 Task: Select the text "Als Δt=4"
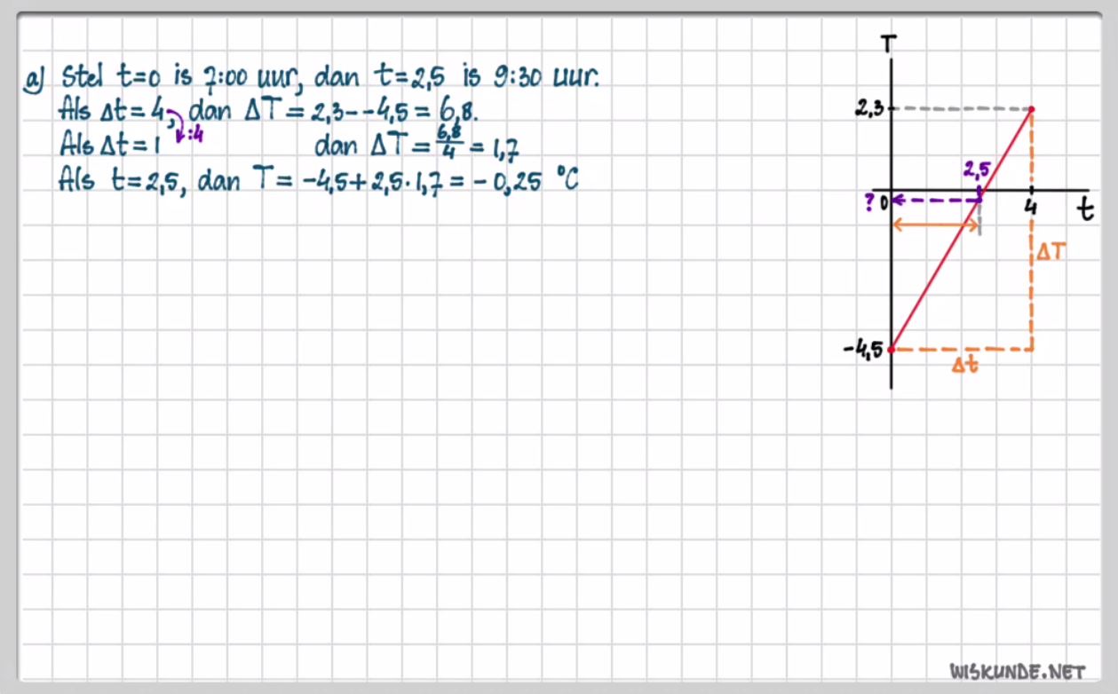[x=113, y=111]
